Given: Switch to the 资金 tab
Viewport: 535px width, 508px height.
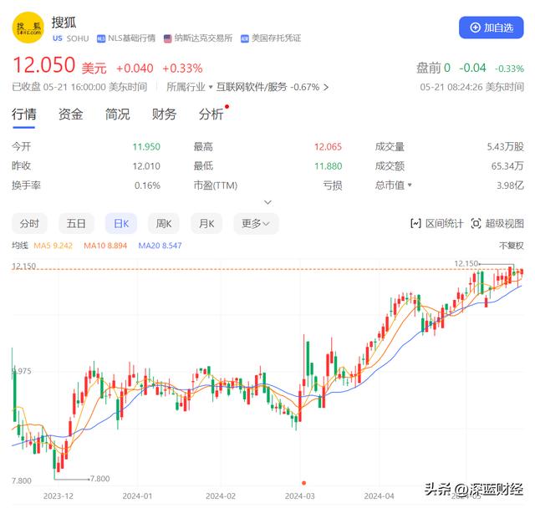Looking at the screenshot, I should tap(70, 114).
